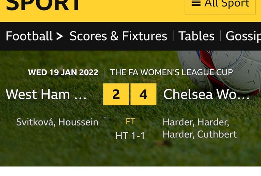Open the Gossip nav item
The height and width of the screenshot is (176, 261).
[243, 36]
